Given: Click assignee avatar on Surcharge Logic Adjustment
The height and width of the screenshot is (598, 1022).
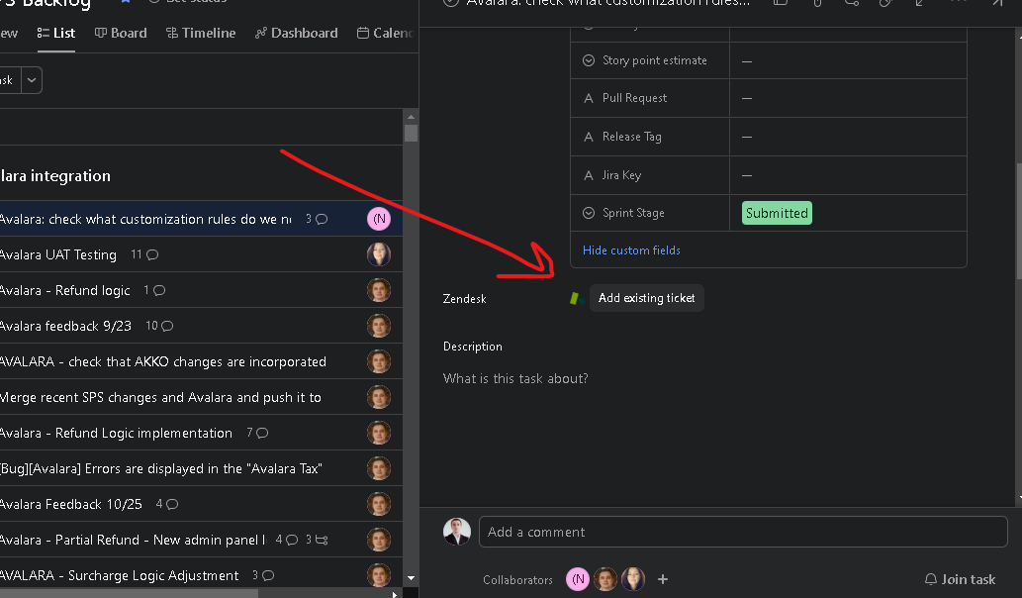Looking at the screenshot, I should [379, 574].
